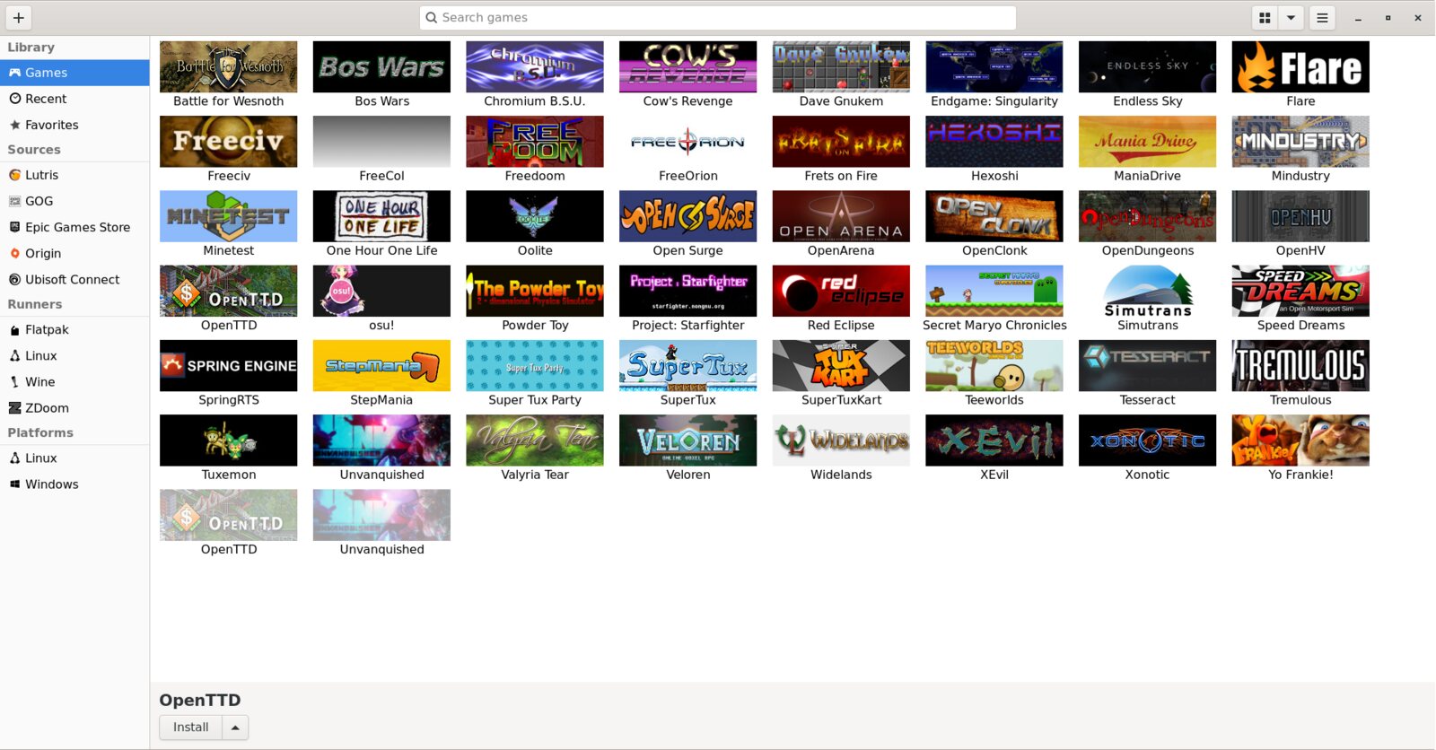Select Battle for Wesnoth game
Image resolution: width=1436 pixels, height=750 pixels.
pyautogui.click(x=229, y=74)
